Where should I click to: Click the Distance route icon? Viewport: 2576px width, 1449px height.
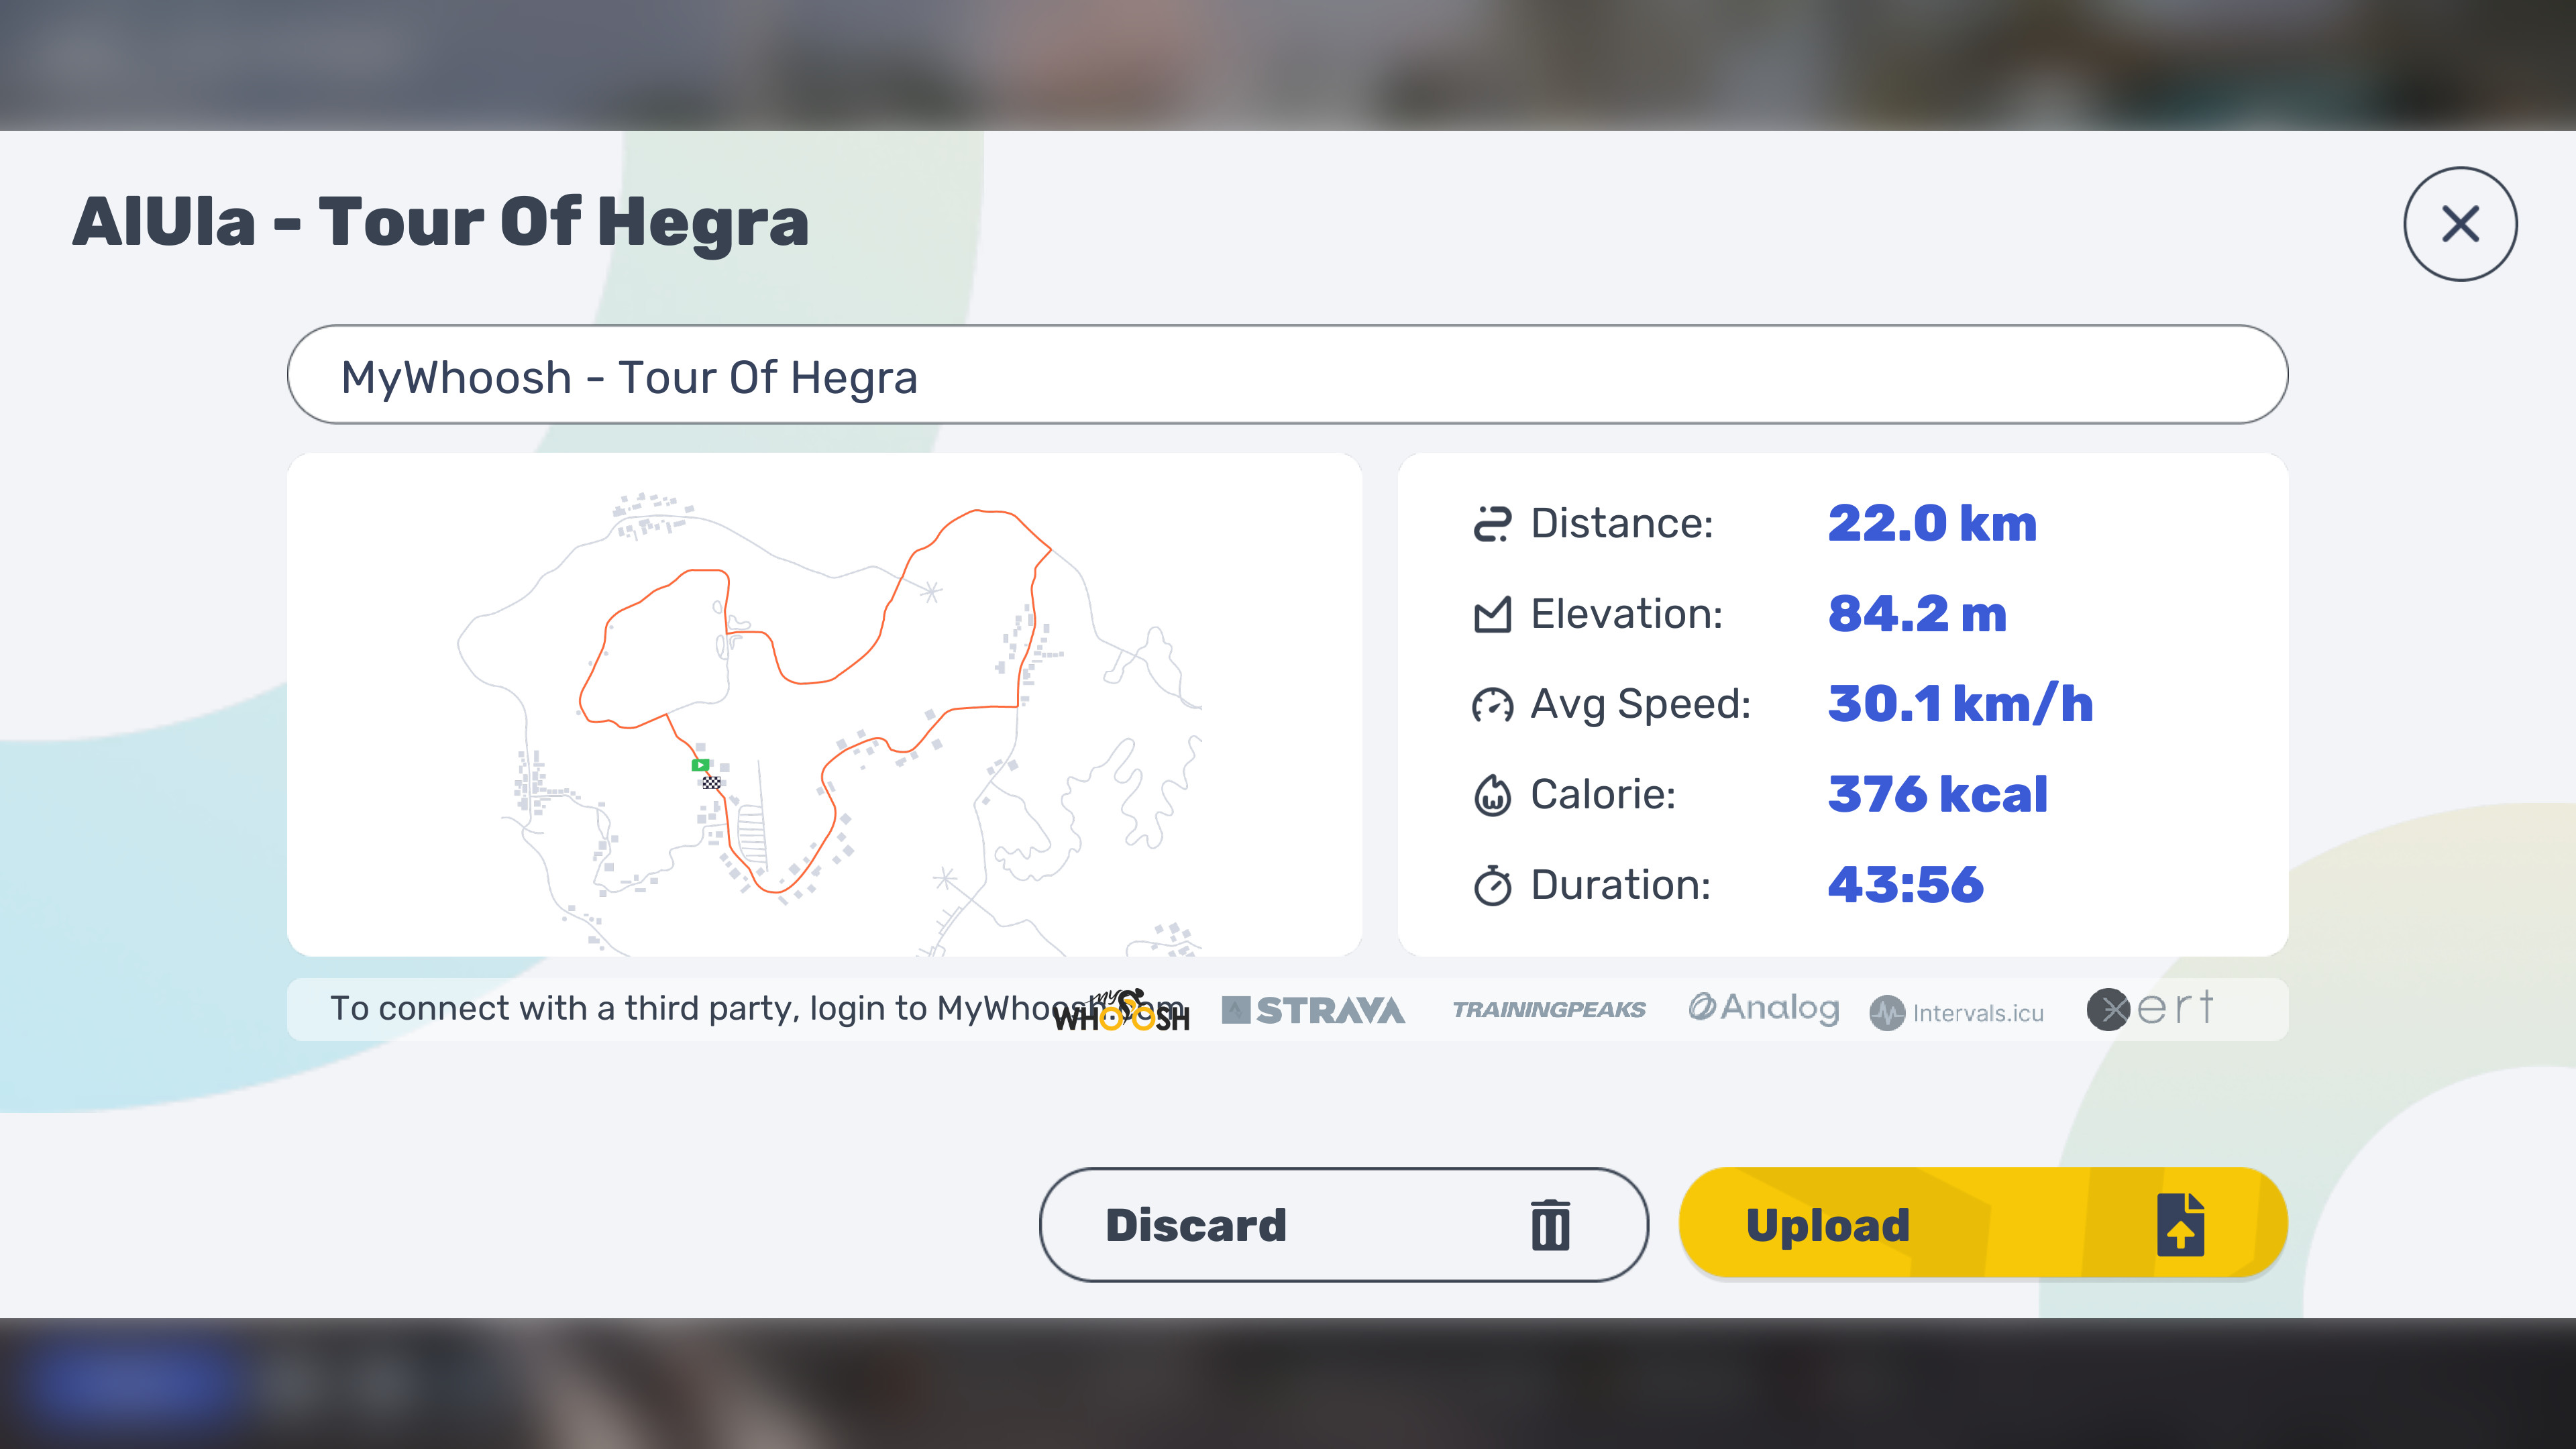pyautogui.click(x=1492, y=524)
